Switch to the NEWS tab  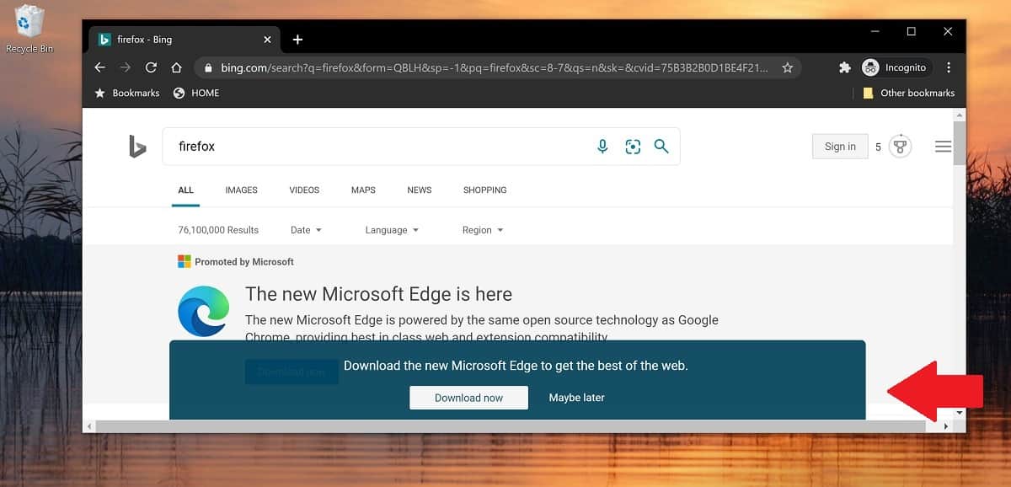click(420, 190)
